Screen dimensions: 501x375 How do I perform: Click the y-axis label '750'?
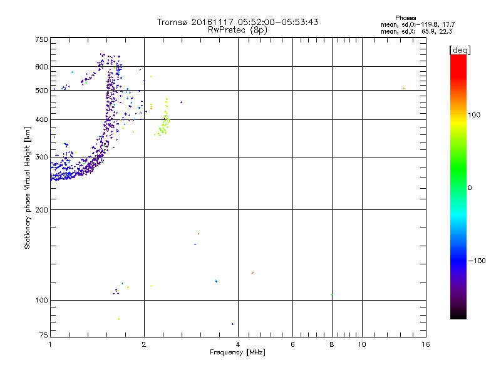pyautogui.click(x=41, y=39)
